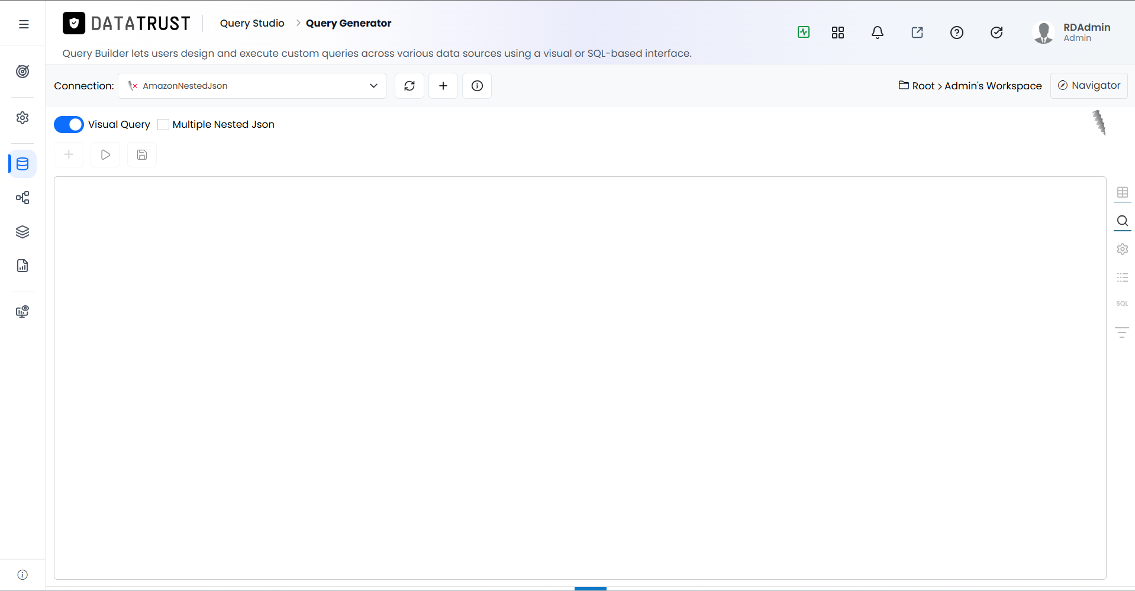Screen dimensions: 1135x591
Task: Click inside the empty query canvas
Action: [x=580, y=378]
